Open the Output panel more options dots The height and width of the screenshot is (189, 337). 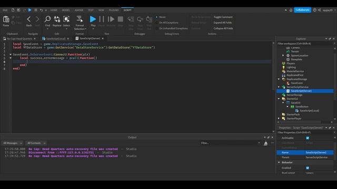coord(273,143)
